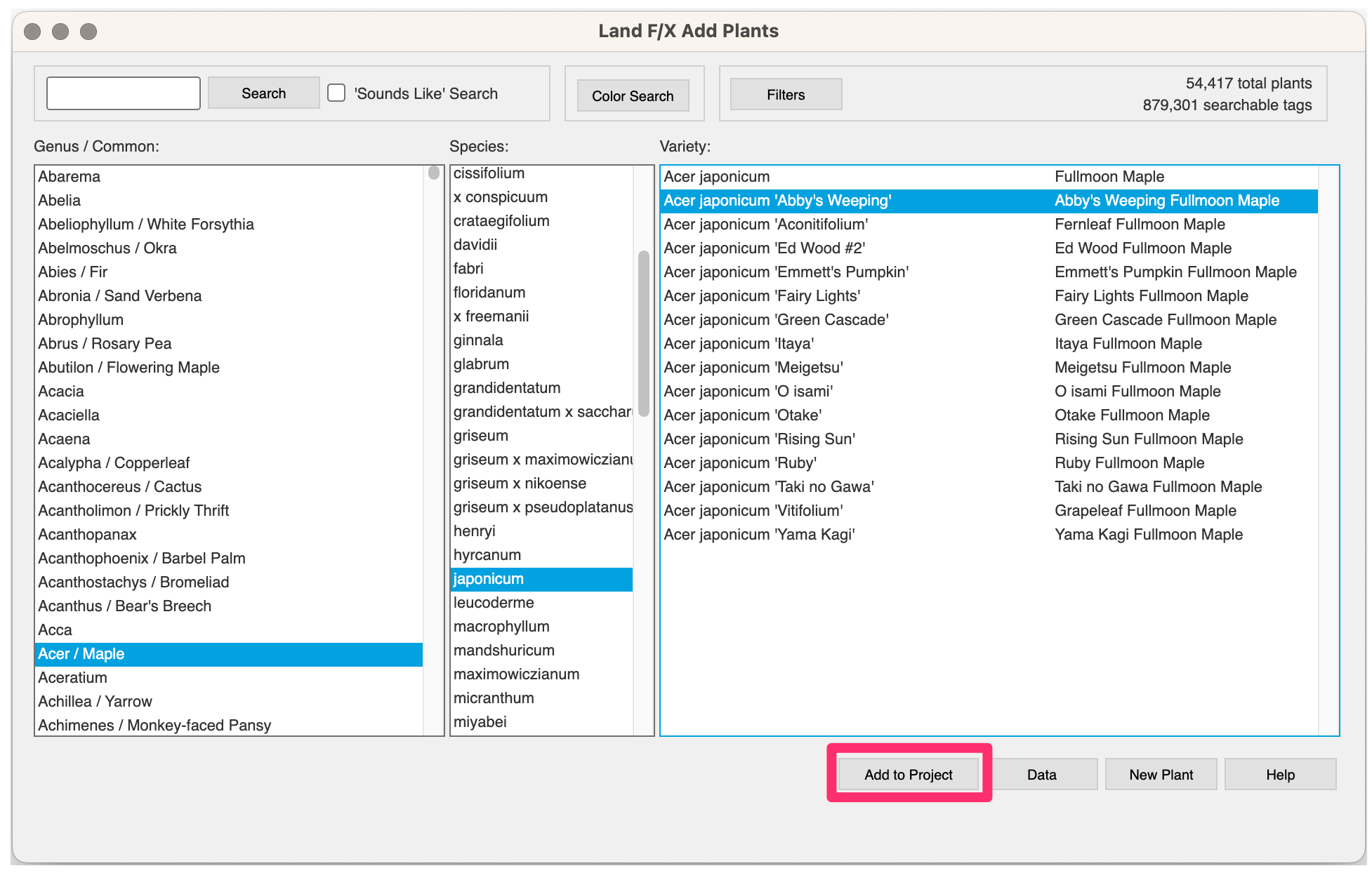Viewport: 1372px width, 873px height.
Task: Select species davidii
Action: 542,245
